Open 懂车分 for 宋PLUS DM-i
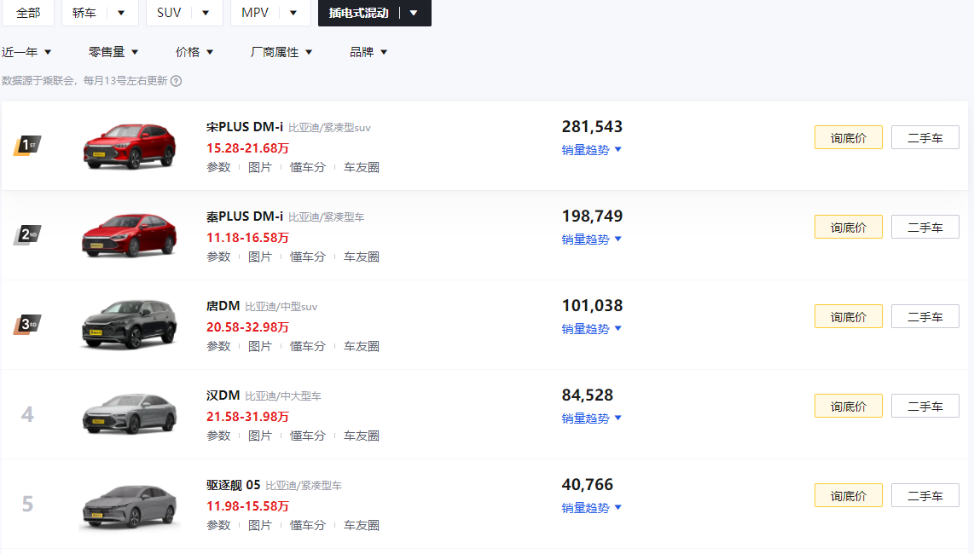974x554 pixels. 308,167
